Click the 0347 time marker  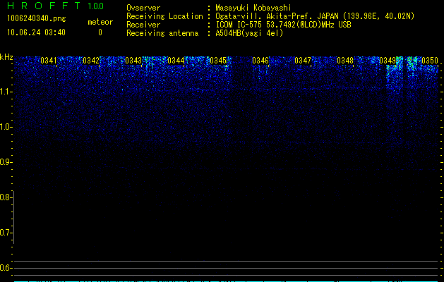point(303,61)
